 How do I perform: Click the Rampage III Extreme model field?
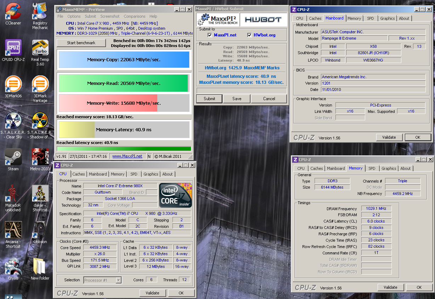(x=354, y=38)
